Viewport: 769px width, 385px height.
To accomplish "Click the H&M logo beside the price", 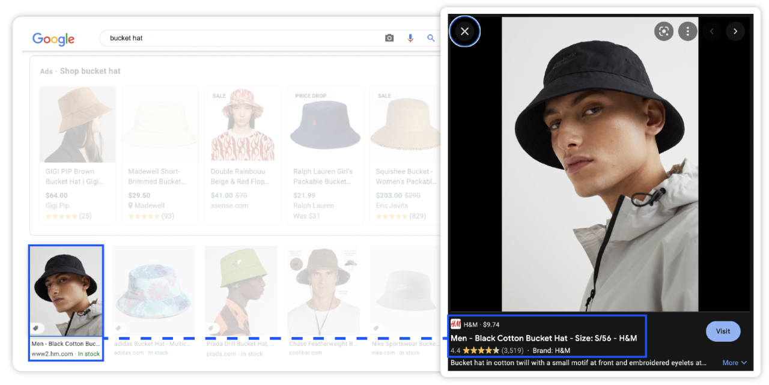I will click(457, 324).
